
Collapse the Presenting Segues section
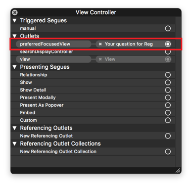coord(15,67)
